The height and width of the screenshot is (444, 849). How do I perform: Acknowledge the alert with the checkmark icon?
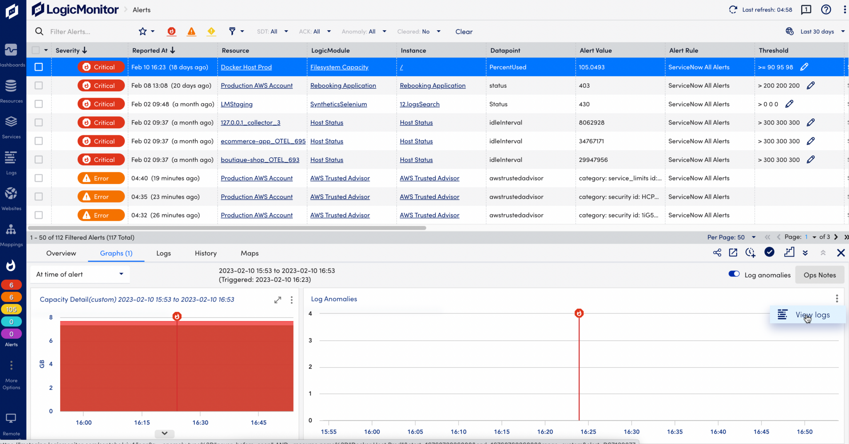(x=769, y=252)
